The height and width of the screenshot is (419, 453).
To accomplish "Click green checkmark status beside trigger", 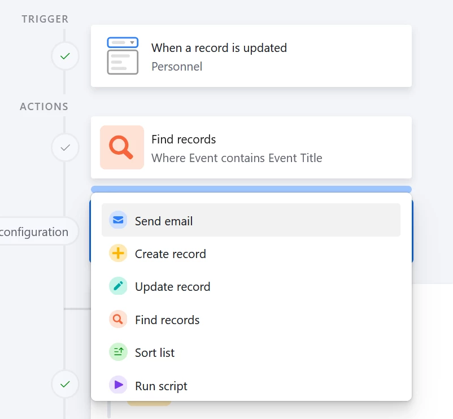I will point(65,56).
